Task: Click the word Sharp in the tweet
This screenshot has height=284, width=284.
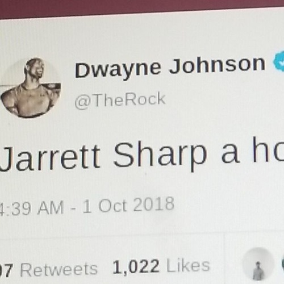Action: point(160,156)
